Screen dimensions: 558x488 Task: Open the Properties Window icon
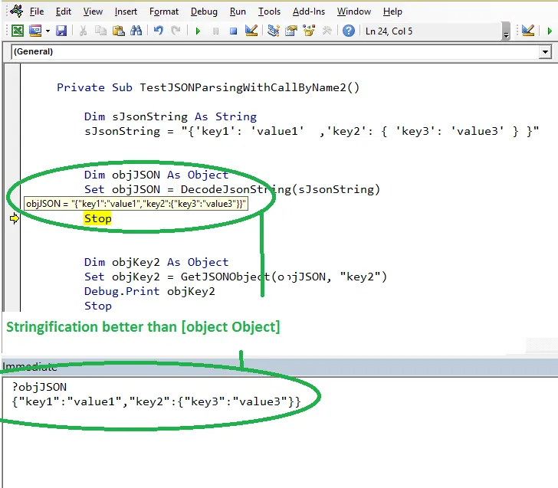pos(291,31)
